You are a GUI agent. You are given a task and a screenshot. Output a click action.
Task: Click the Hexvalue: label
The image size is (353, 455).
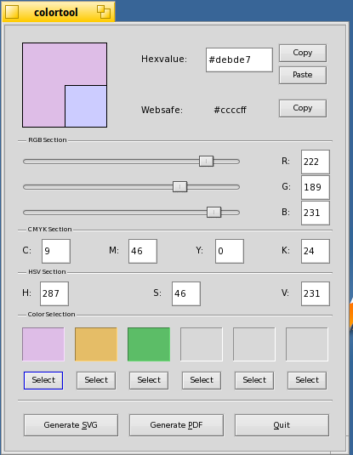164,59
